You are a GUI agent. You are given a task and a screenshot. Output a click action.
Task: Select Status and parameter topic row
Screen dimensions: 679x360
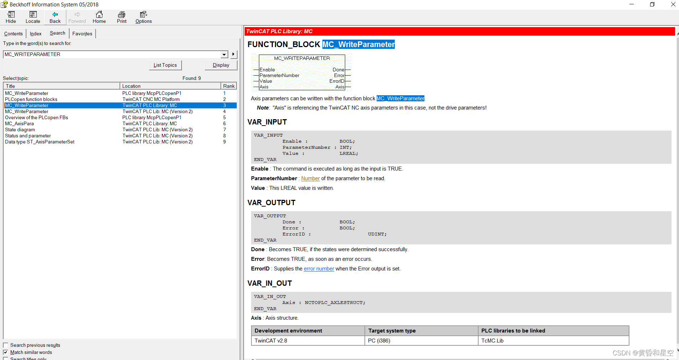120,136
